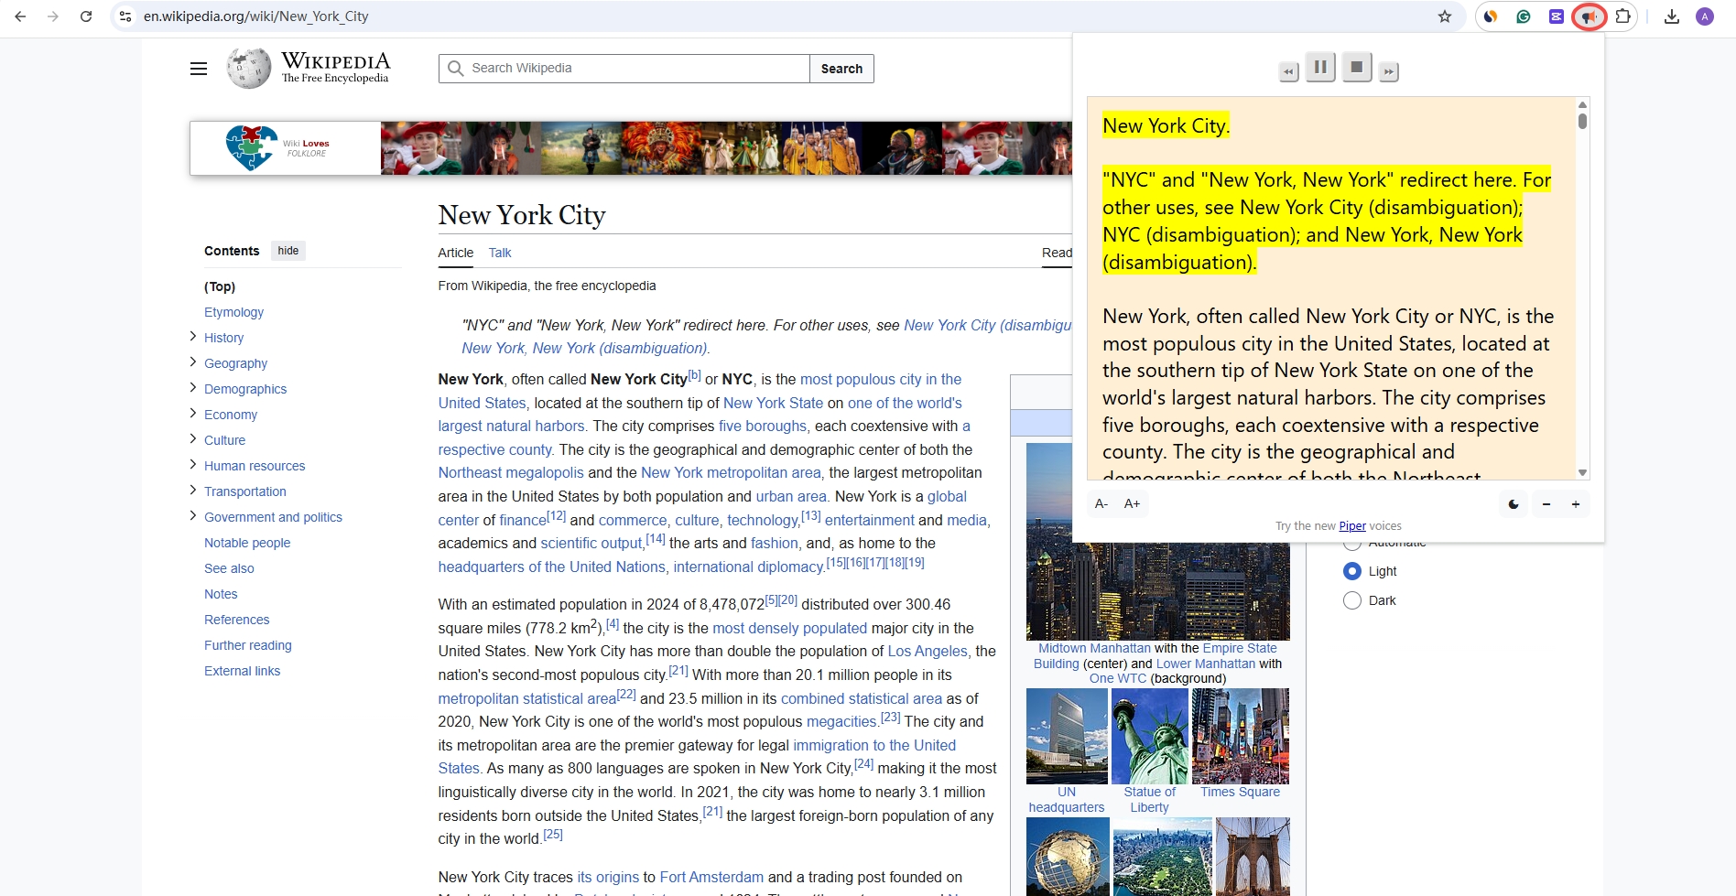Skip forward to next paragraph in Read Aloud

(1389, 71)
